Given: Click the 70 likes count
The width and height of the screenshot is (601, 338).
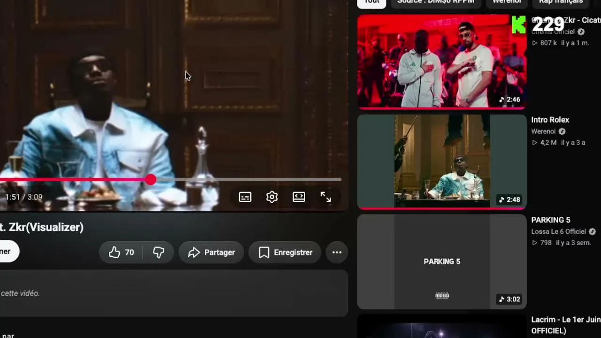Looking at the screenshot, I should coord(130,253).
